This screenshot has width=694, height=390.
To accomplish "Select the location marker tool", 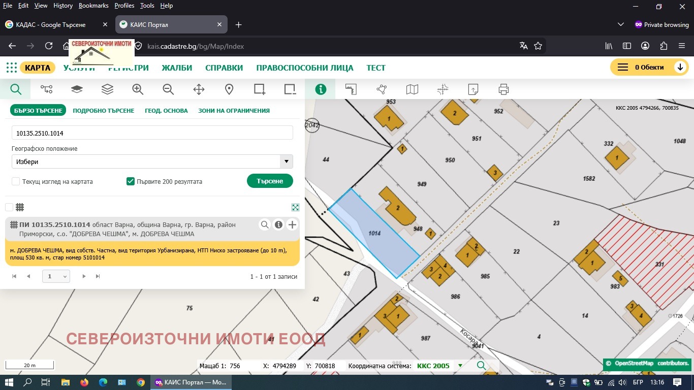I will click(x=229, y=89).
